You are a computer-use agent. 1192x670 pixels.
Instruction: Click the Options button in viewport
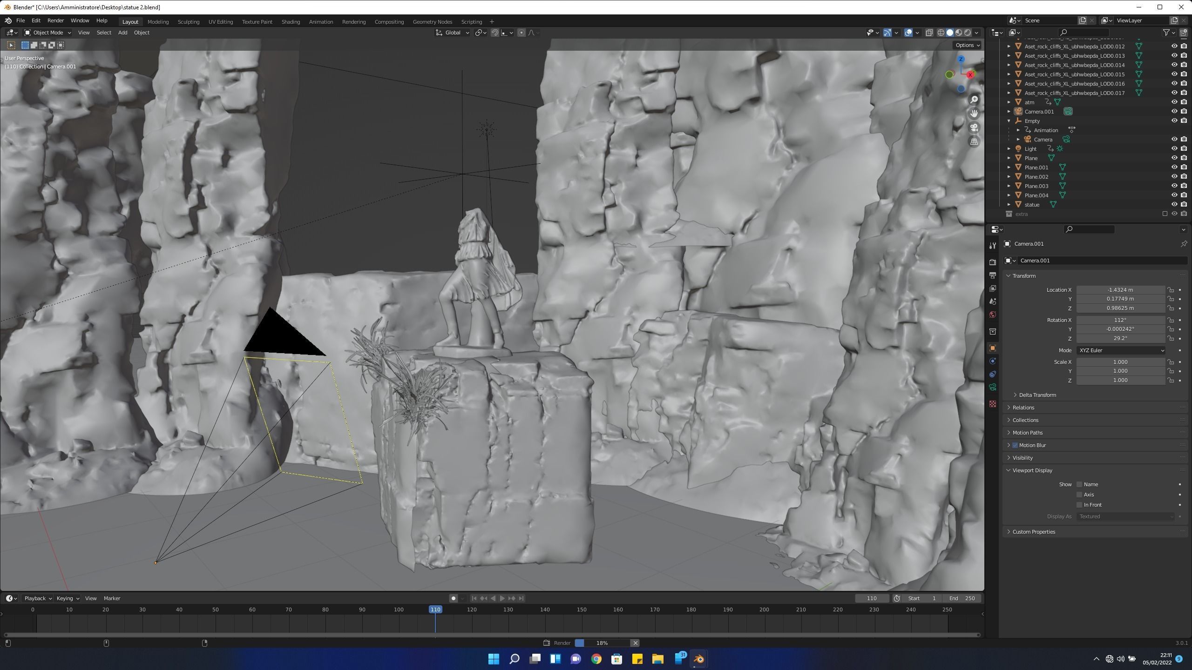[967, 45]
